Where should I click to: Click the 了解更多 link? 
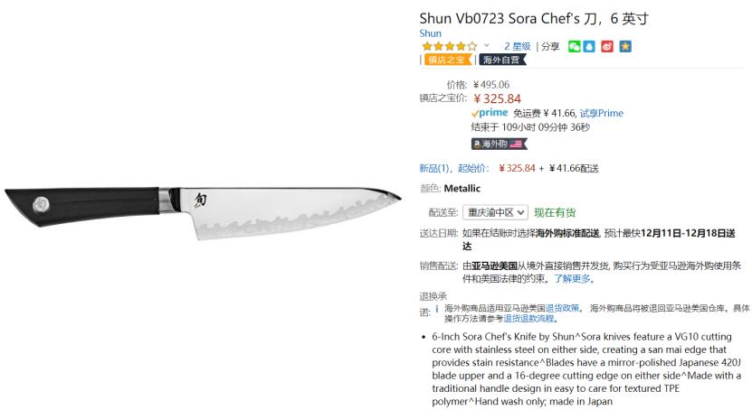coord(572,278)
